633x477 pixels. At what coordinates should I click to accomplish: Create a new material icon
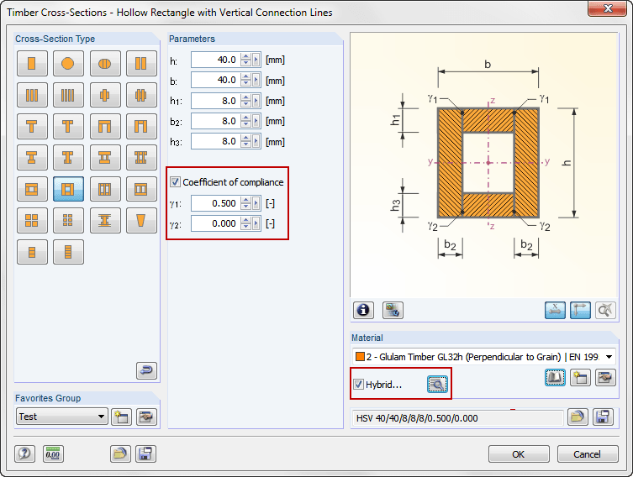580,377
